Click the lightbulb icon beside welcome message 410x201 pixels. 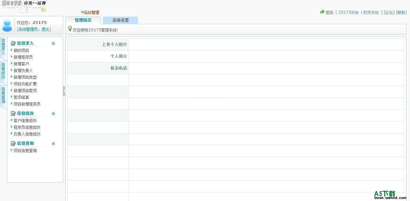pos(70,29)
